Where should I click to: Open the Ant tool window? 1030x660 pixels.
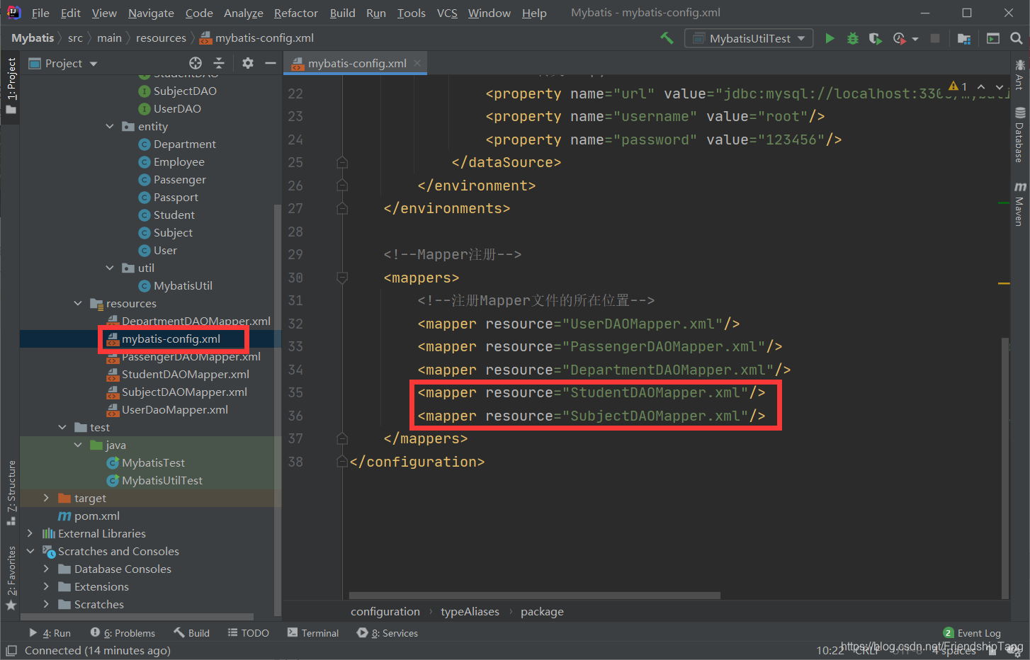click(1019, 75)
